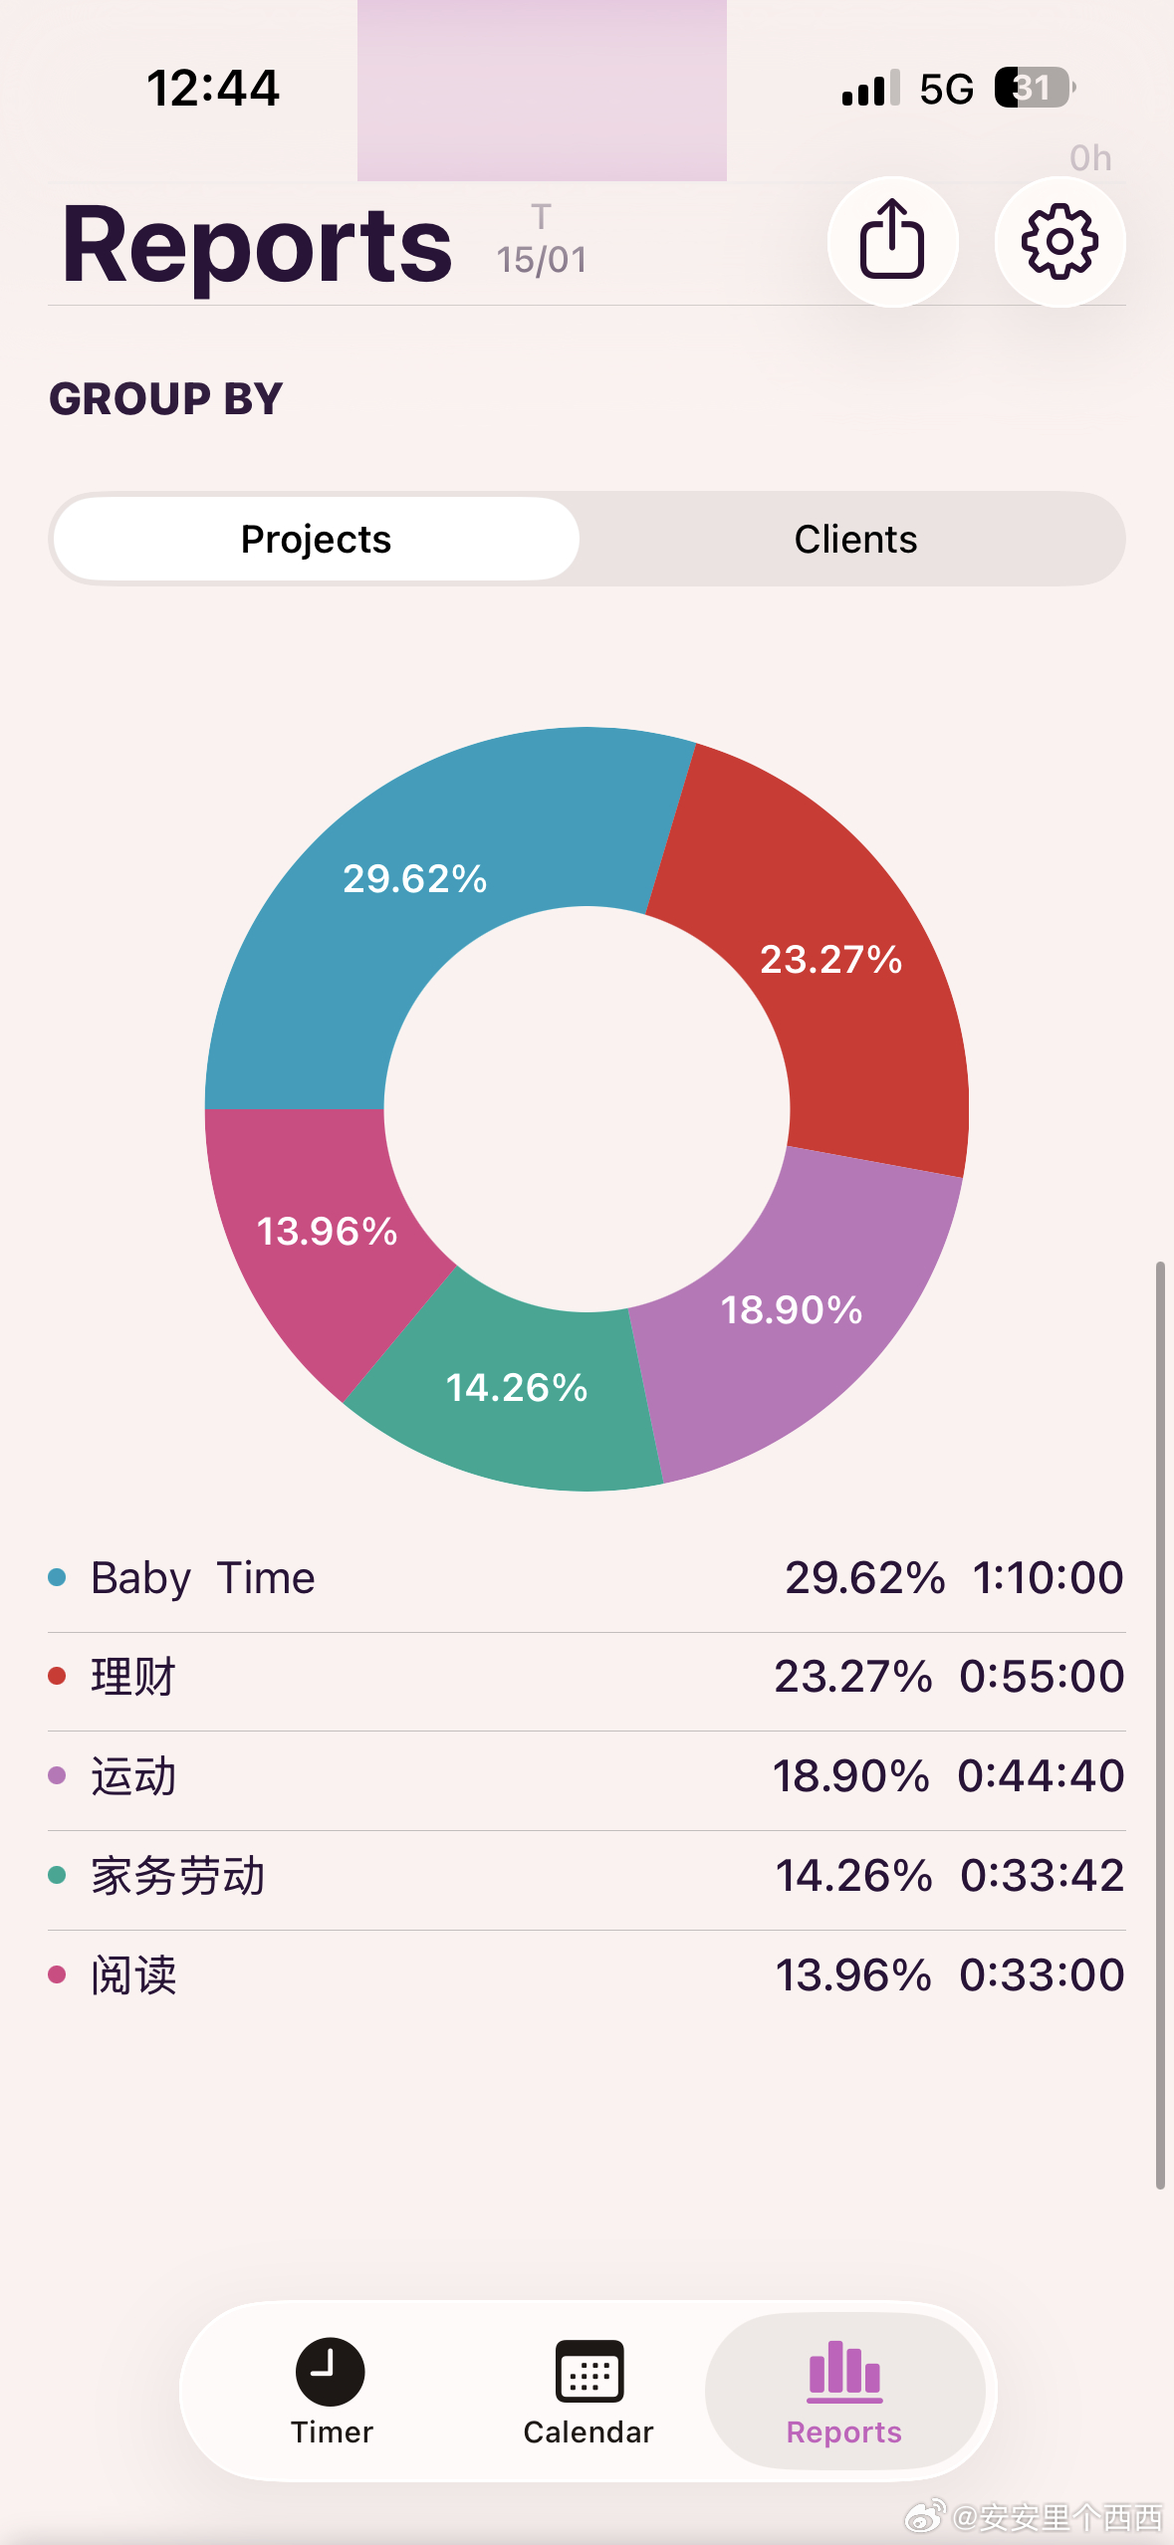Open the Calendar grid icon

[x=588, y=2371]
